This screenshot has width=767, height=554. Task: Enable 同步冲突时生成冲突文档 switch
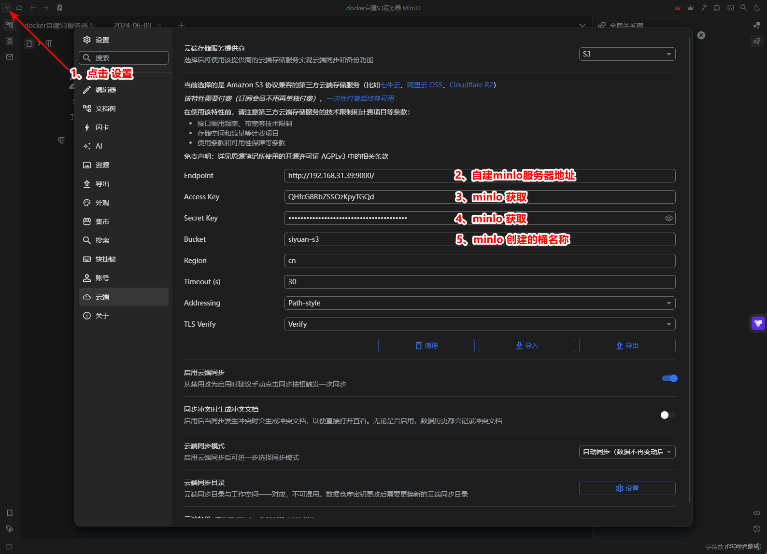668,415
